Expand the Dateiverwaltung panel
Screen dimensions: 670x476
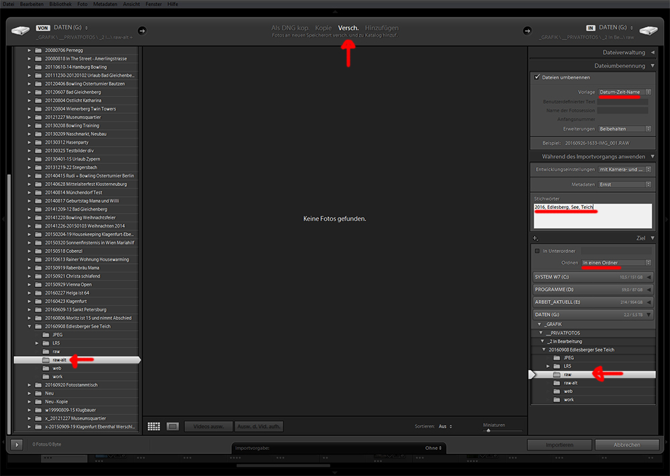(x=653, y=52)
